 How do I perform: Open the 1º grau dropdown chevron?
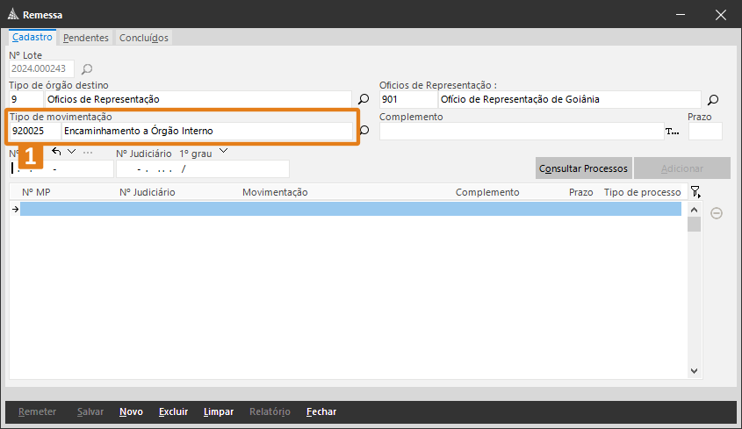coord(223,151)
